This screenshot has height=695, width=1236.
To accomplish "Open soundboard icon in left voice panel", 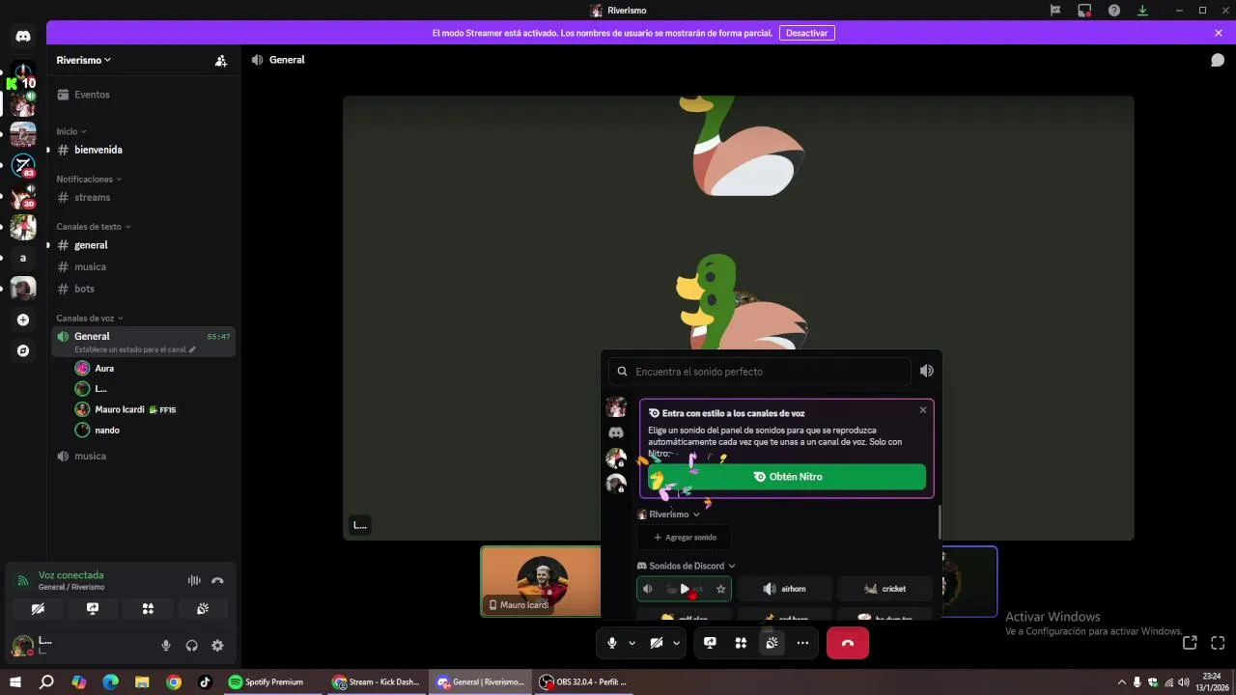I will point(203,609).
